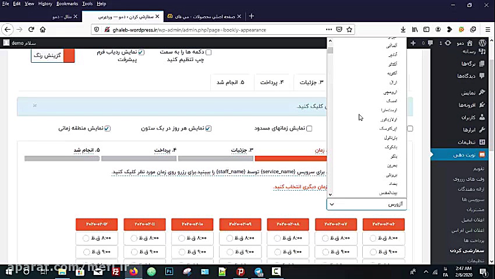This screenshot has height=279, width=495.
Task: Open the updates icon in WordPress admin bar
Action: (x=448, y=43)
